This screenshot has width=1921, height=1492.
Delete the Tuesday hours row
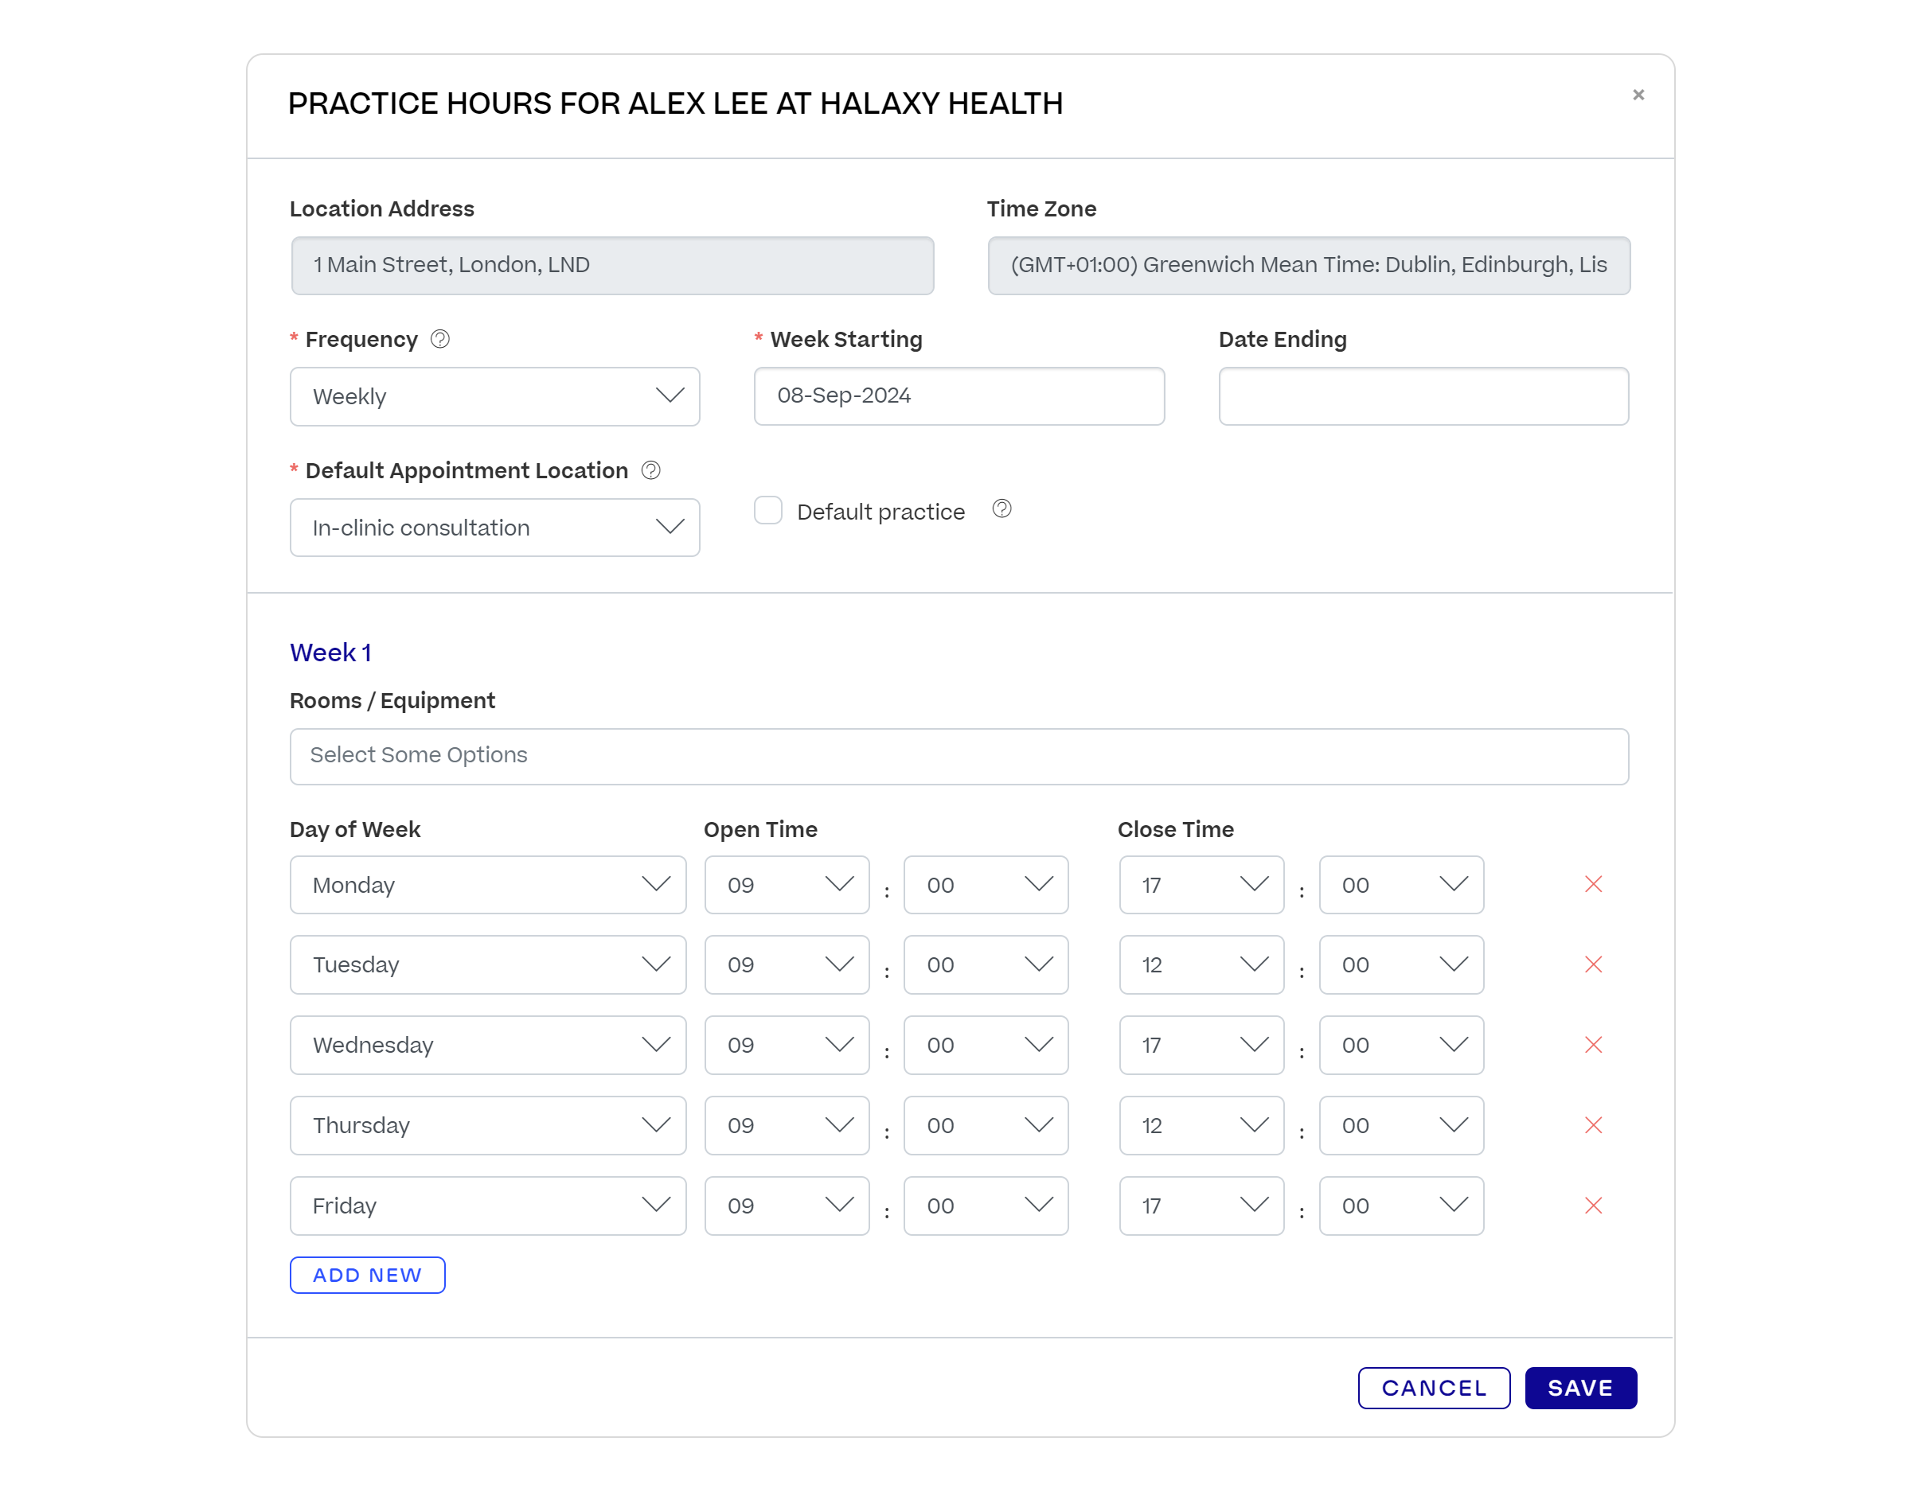click(1593, 964)
